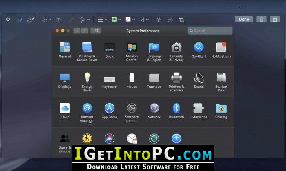286x171 pixels.
Task: Open Spotlight preferences
Action: (x=199, y=50)
